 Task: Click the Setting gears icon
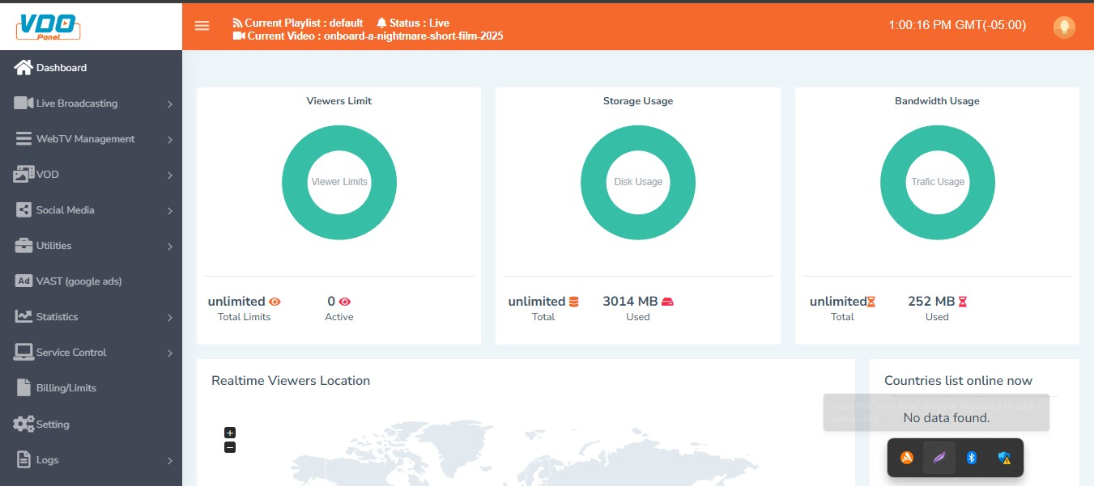[x=23, y=424]
